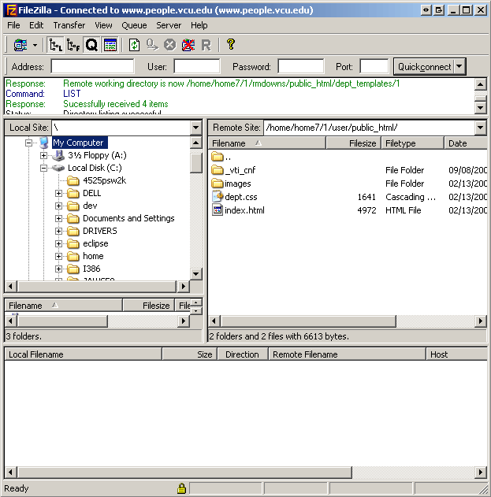Open the Help menu

[x=199, y=25]
